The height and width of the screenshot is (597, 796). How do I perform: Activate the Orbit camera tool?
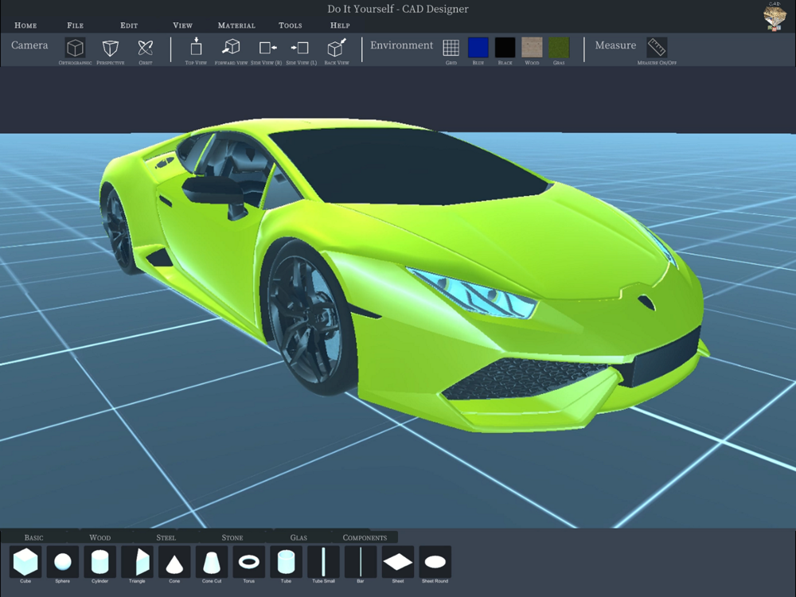tap(145, 48)
